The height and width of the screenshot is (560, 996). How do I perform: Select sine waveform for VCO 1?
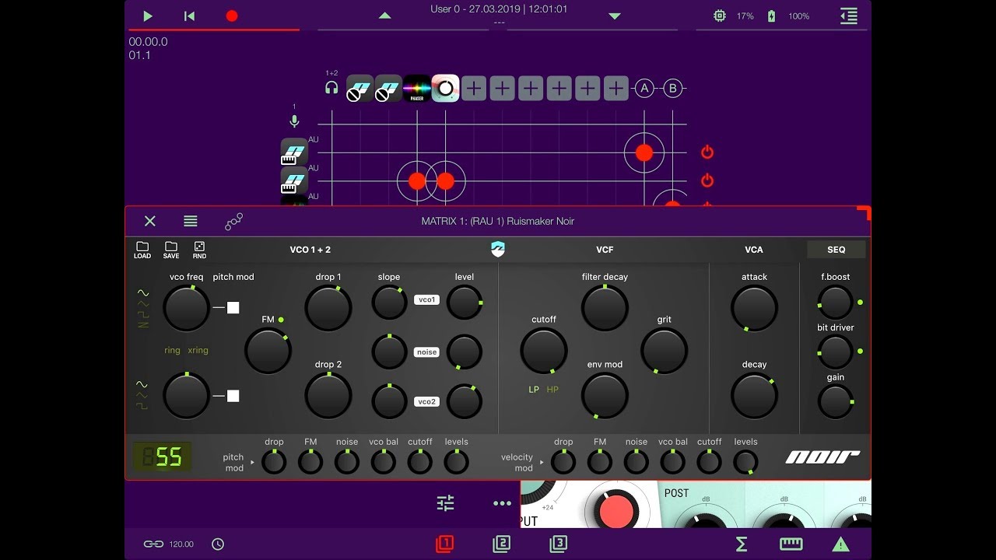143,293
